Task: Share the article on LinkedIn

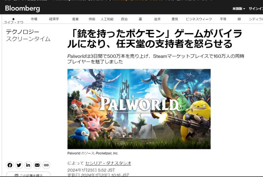Action: pos(28,165)
